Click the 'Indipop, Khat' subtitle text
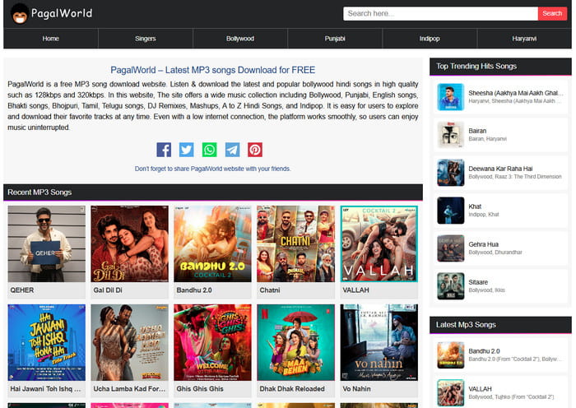576x408 pixels. point(484,215)
